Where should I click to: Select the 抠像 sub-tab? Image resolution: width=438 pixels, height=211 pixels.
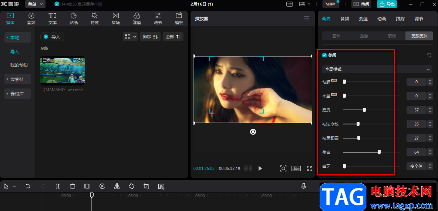[364, 36]
